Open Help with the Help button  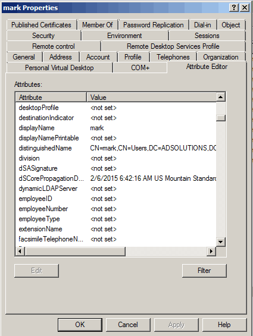(x=224, y=325)
